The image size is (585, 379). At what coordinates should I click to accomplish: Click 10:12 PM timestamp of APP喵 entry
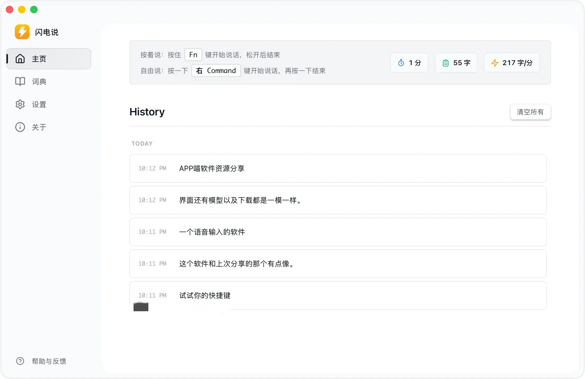point(152,168)
